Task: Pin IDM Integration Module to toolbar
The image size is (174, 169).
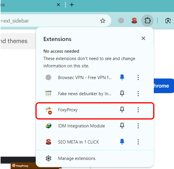Action: point(122,126)
